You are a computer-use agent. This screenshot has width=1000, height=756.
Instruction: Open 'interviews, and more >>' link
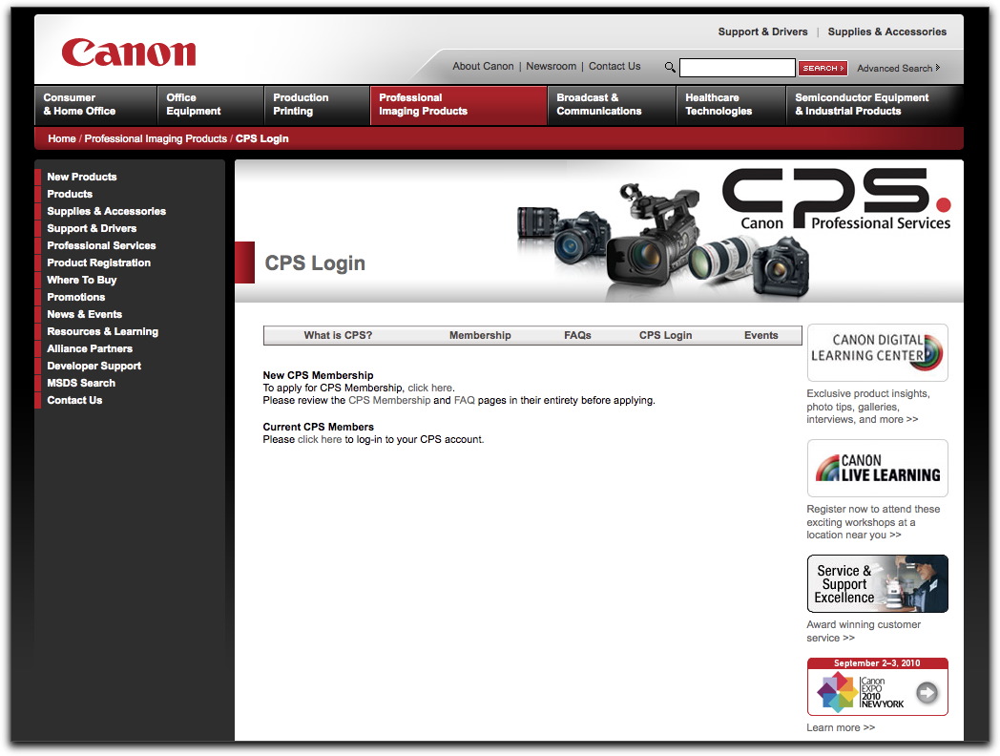pos(862,420)
